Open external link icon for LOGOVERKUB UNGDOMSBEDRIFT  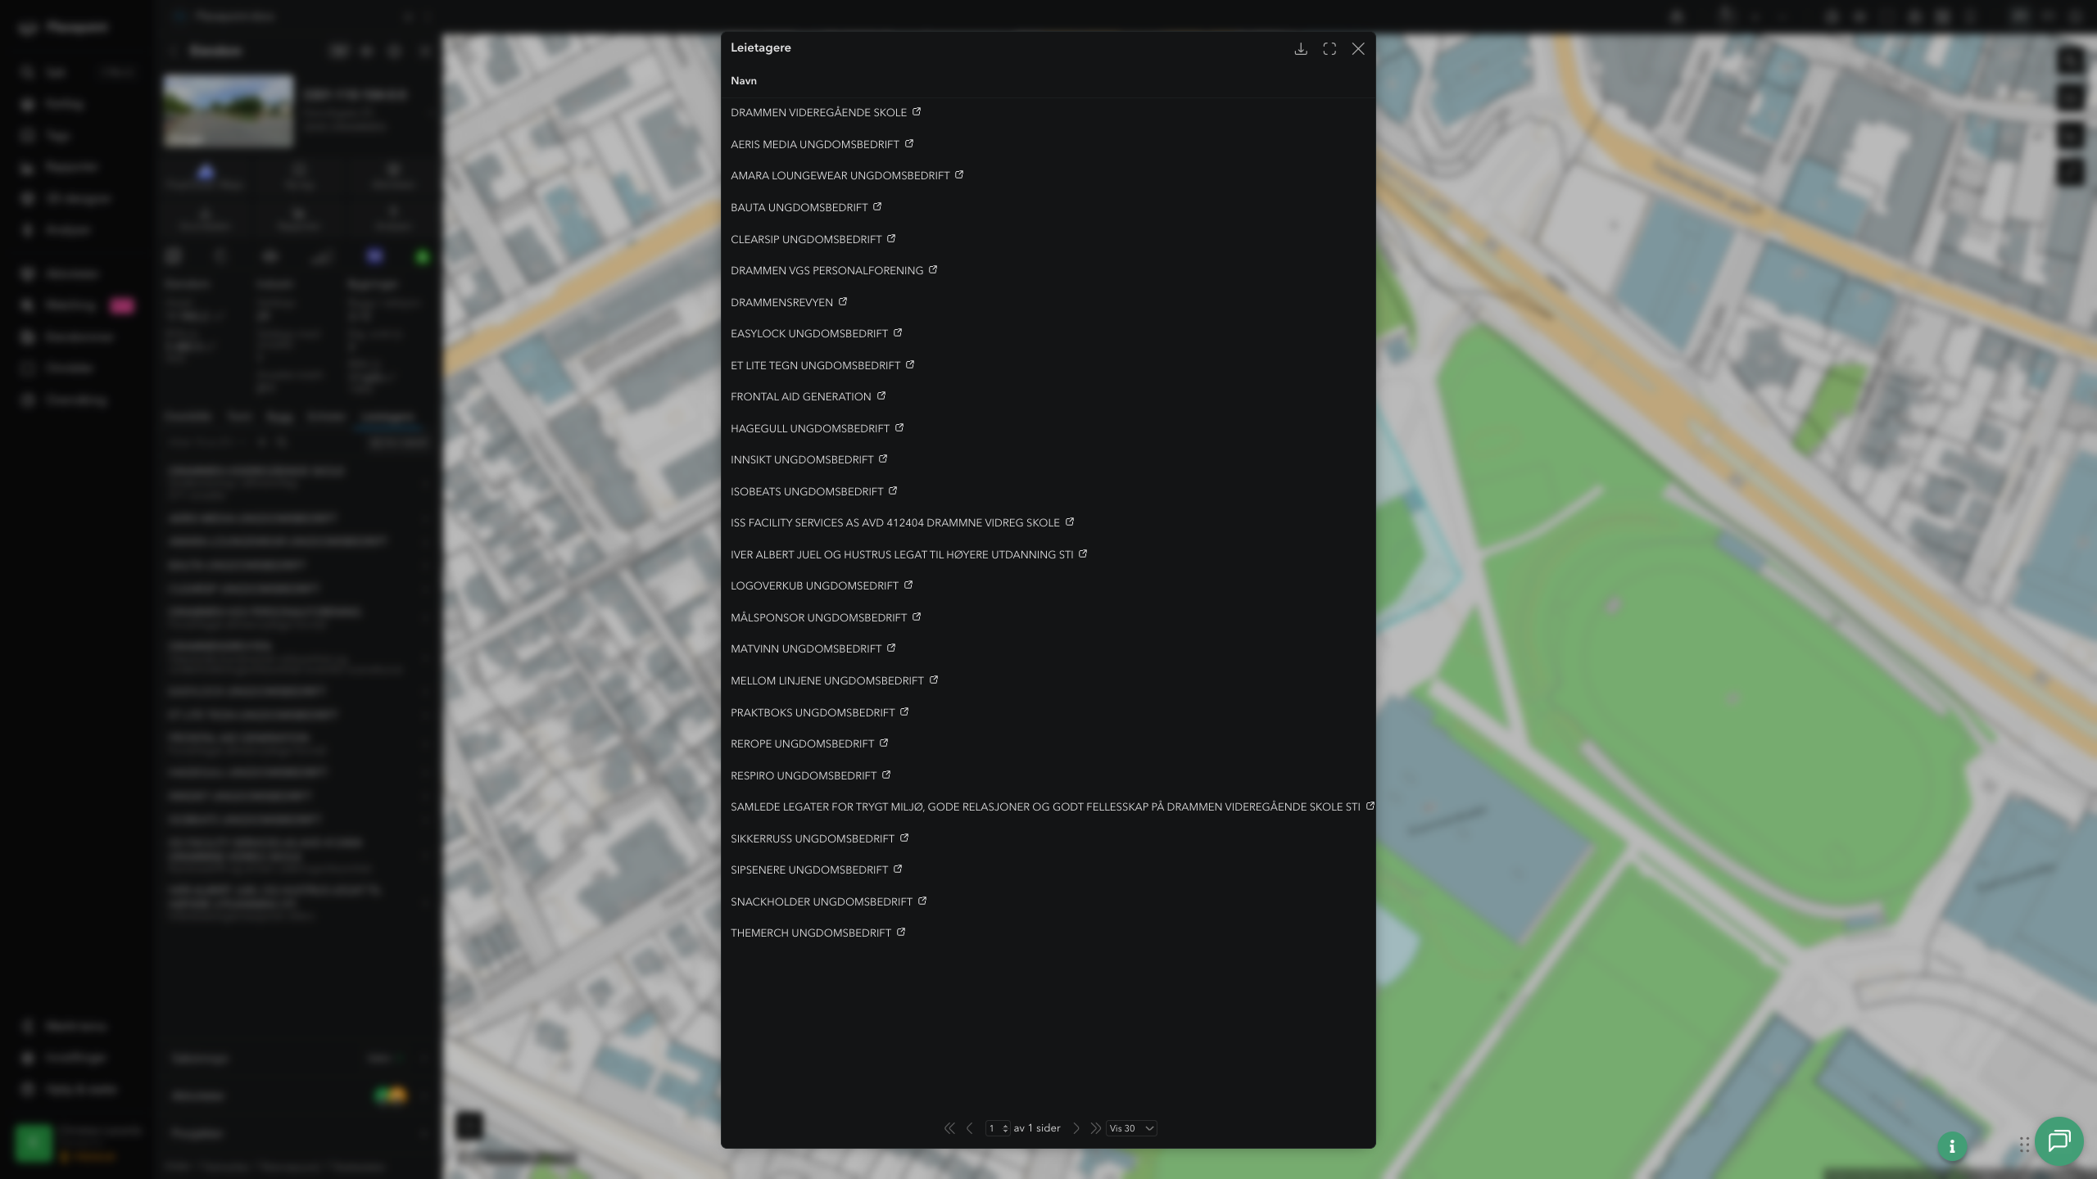coord(908,585)
